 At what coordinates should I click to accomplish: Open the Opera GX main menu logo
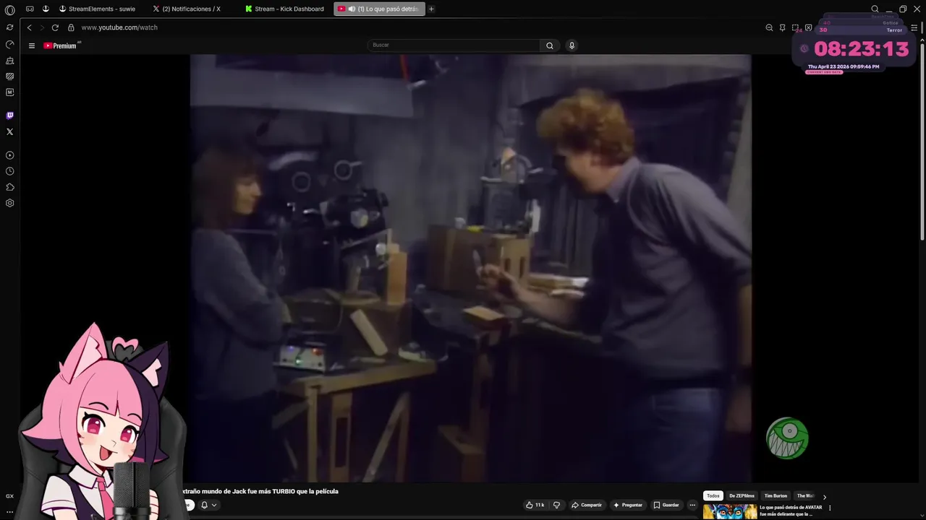pos(9,10)
